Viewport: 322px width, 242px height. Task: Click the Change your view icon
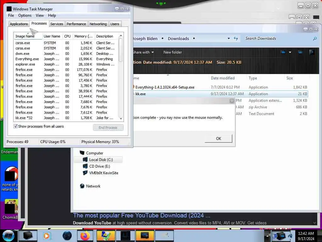(283, 52)
